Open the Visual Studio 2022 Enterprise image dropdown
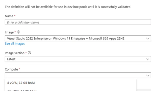 pos(78,38)
